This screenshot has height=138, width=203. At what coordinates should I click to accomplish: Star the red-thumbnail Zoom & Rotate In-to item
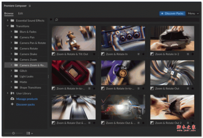[x=94, y=88]
